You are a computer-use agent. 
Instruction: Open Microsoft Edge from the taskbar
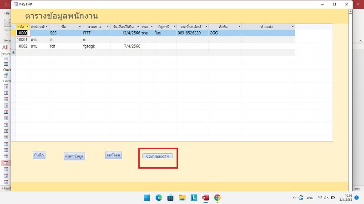[159, 198]
